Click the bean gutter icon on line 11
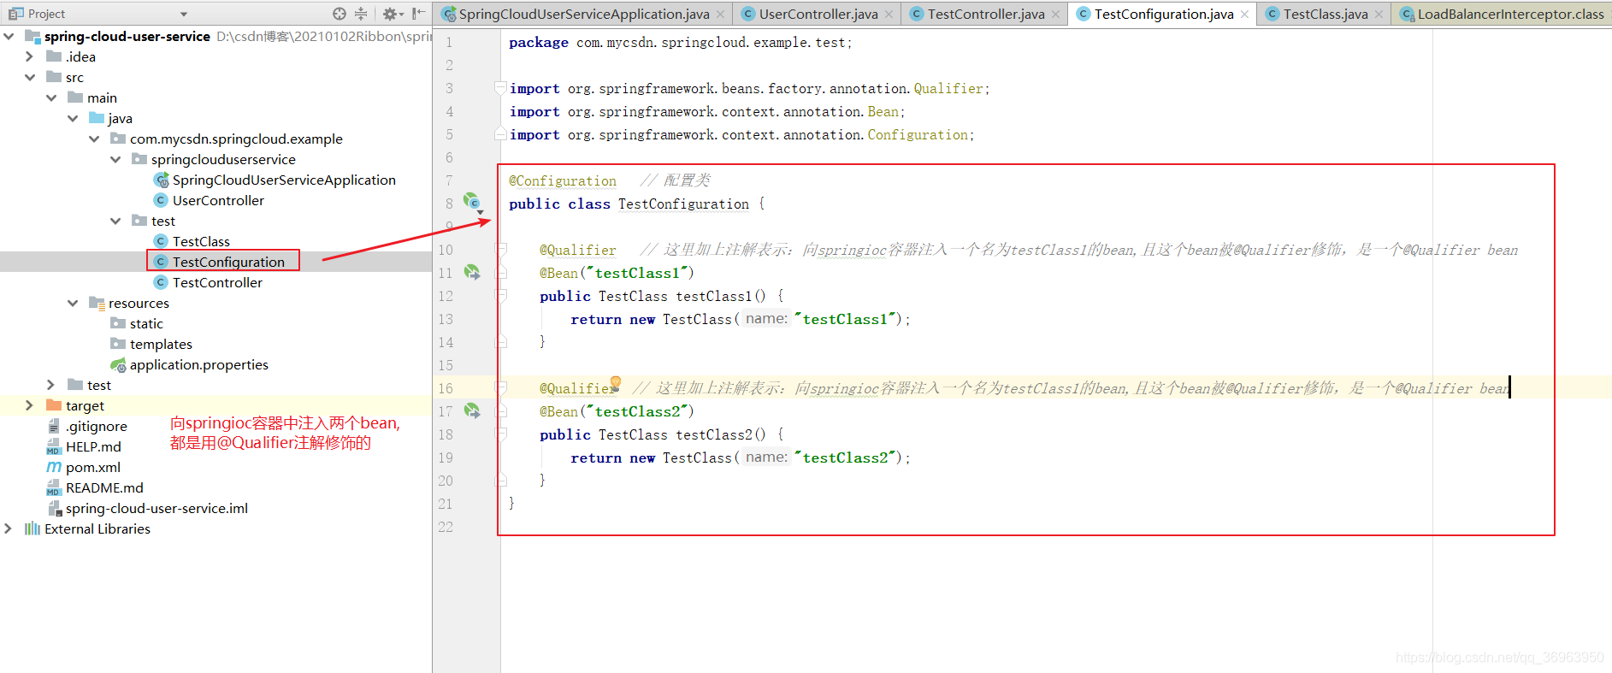 (471, 272)
